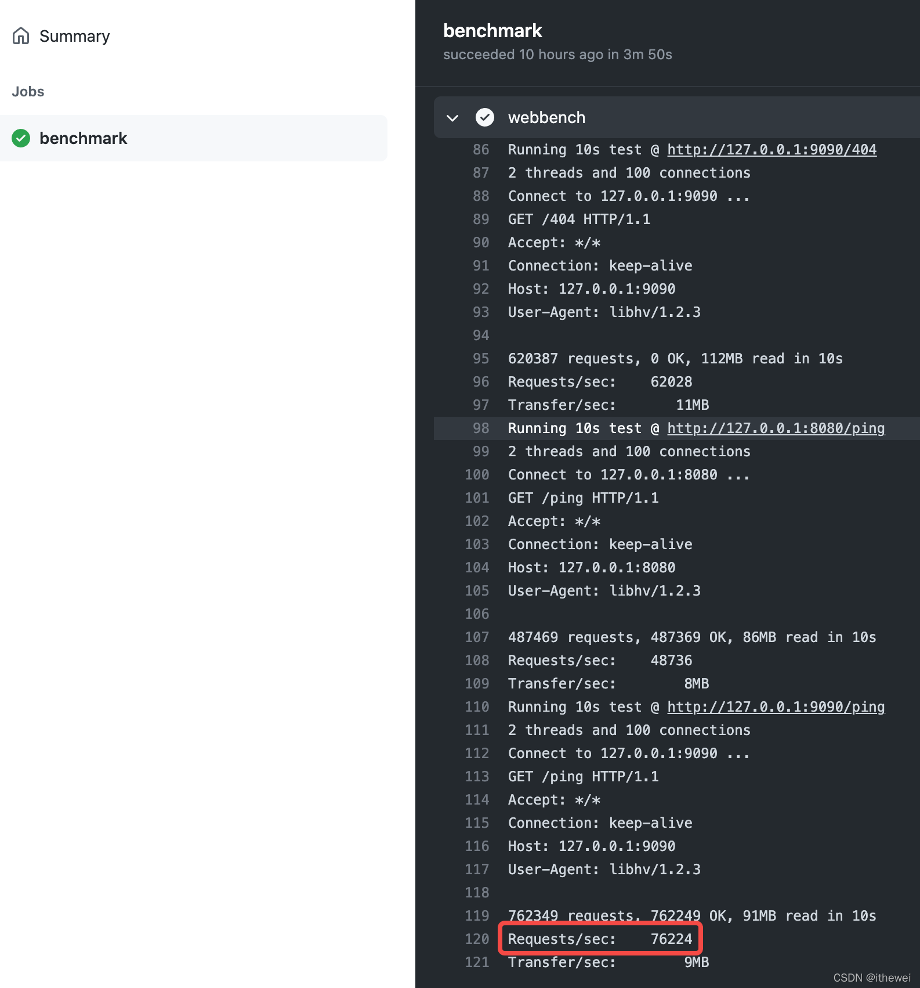This screenshot has width=920, height=988.
Task: Select the 'Requests/sec: 48736' log line
Action: pos(600,661)
